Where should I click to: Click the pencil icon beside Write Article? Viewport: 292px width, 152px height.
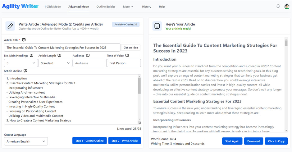point(10,26)
